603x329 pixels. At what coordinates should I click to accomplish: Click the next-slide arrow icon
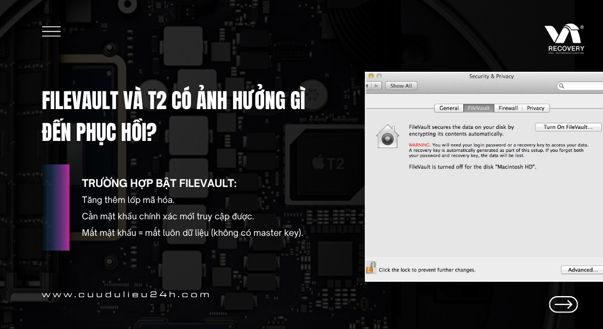click(x=564, y=304)
